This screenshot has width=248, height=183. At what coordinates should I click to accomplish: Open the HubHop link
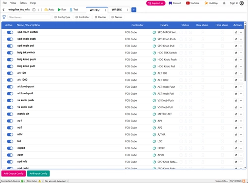coord(211,3)
